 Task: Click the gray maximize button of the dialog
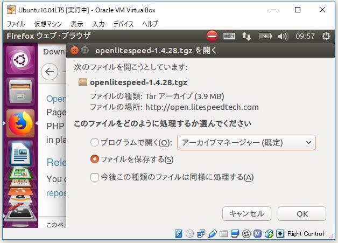(x=84, y=51)
